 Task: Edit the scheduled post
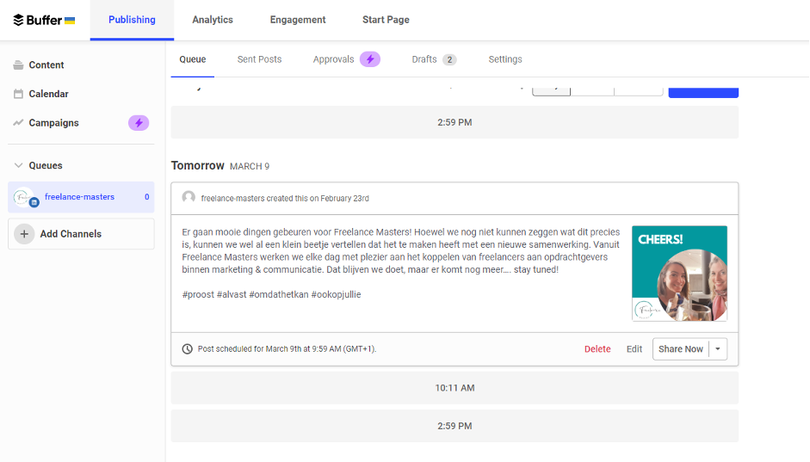pyautogui.click(x=634, y=349)
